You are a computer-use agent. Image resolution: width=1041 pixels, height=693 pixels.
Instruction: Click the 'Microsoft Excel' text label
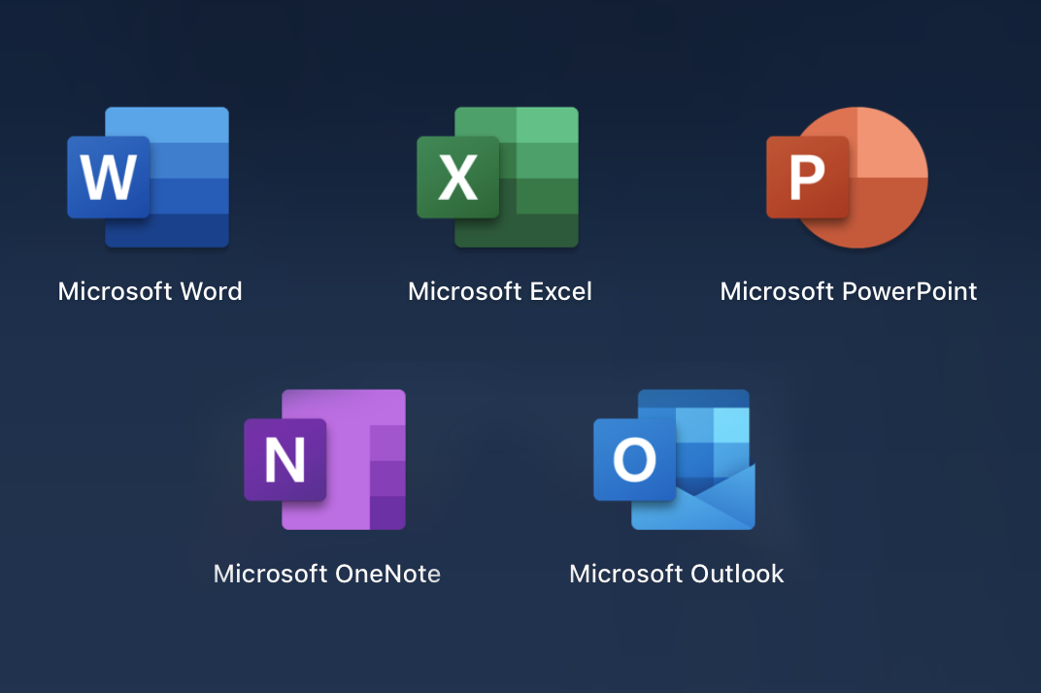pos(499,291)
